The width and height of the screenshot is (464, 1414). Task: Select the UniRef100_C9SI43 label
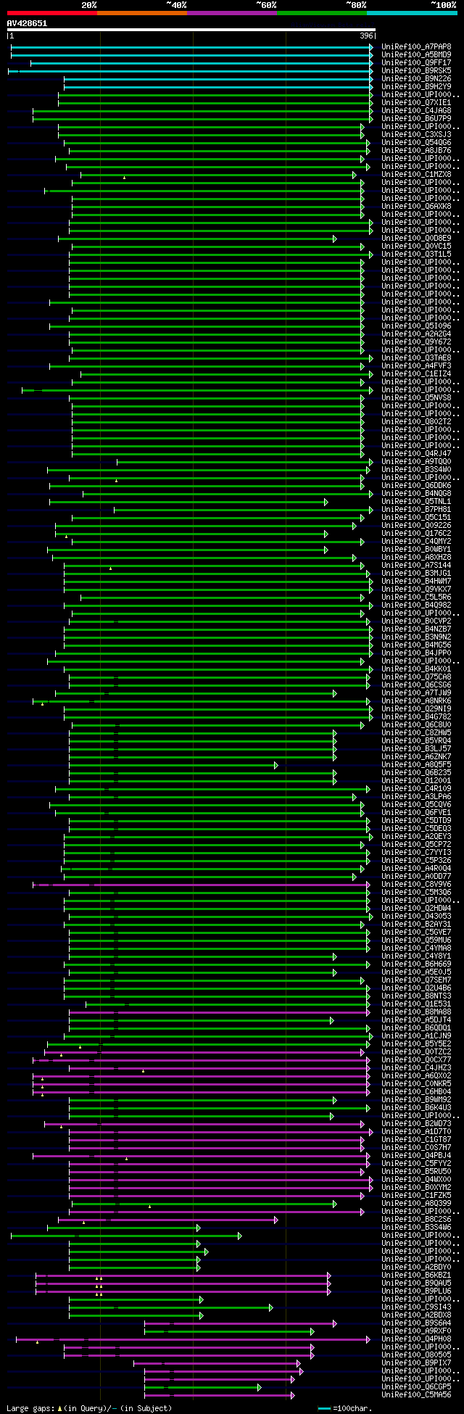click(416, 1307)
